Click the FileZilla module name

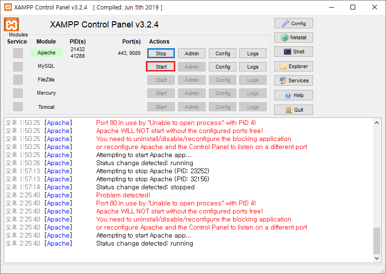[46, 80]
